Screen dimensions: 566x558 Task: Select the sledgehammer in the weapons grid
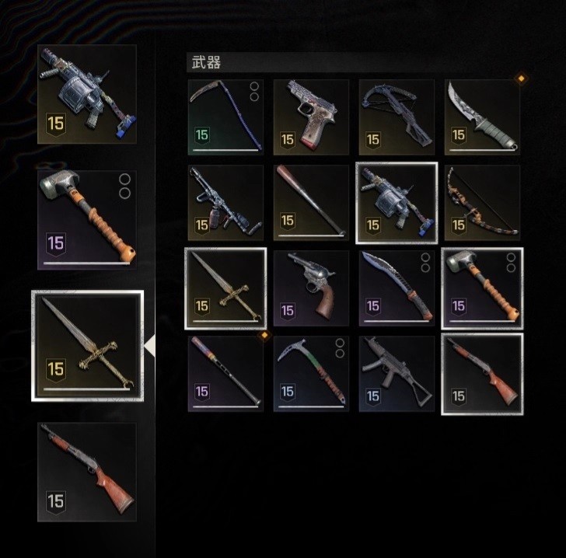pyautogui.click(x=482, y=288)
